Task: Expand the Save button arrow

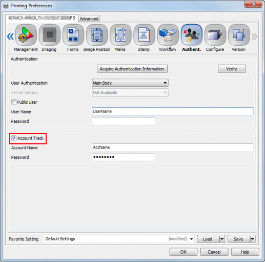Action: (253, 239)
